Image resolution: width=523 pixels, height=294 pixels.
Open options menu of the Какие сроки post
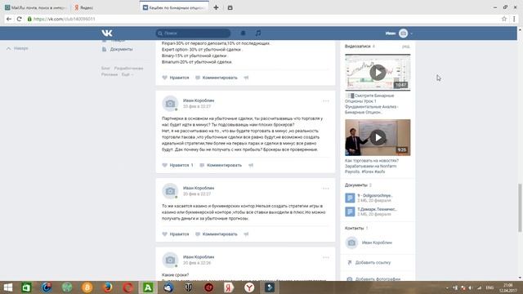(x=325, y=257)
